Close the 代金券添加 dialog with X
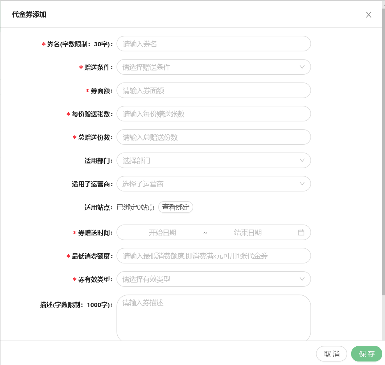Screen dimensions: 385x365 pos(368,15)
